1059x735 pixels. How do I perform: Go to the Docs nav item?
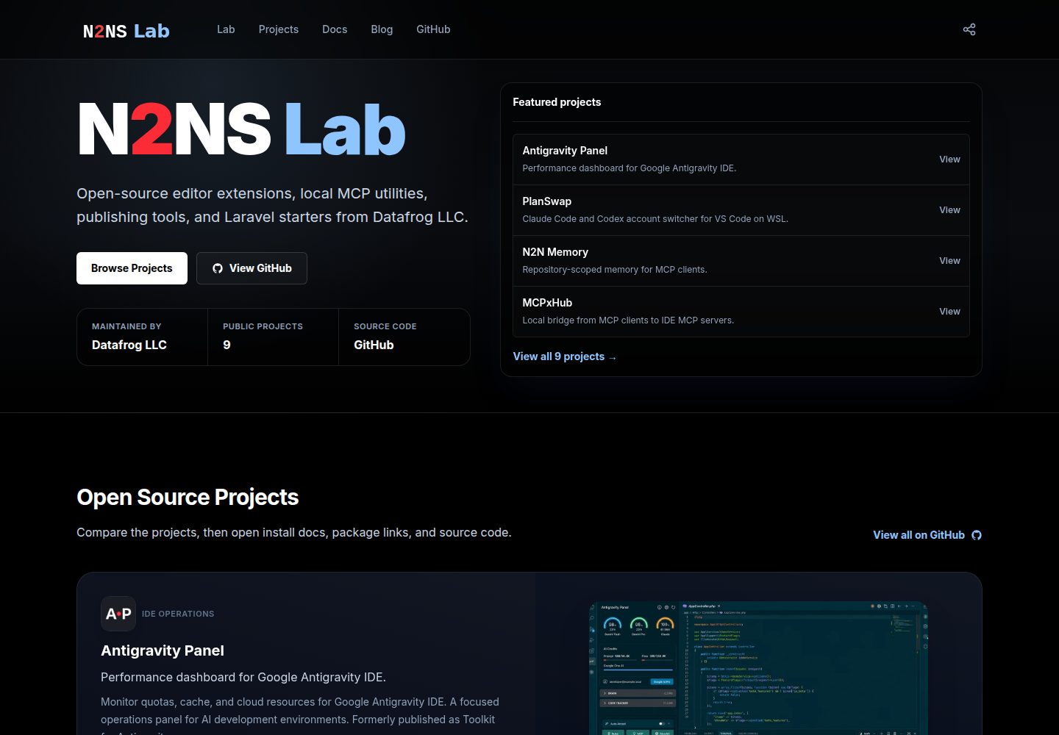pos(335,29)
